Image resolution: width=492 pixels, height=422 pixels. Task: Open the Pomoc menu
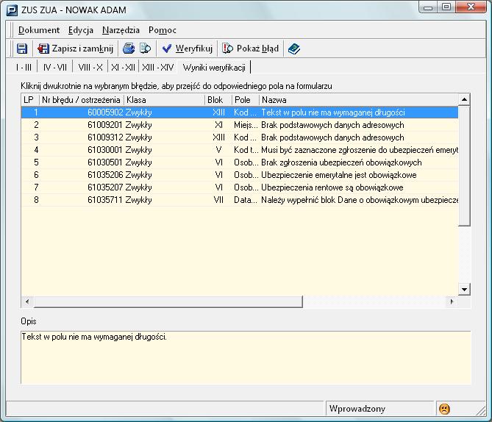pos(163,30)
